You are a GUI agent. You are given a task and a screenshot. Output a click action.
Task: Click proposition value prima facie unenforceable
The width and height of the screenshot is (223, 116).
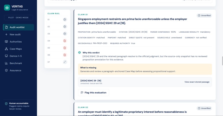tap(103, 32)
